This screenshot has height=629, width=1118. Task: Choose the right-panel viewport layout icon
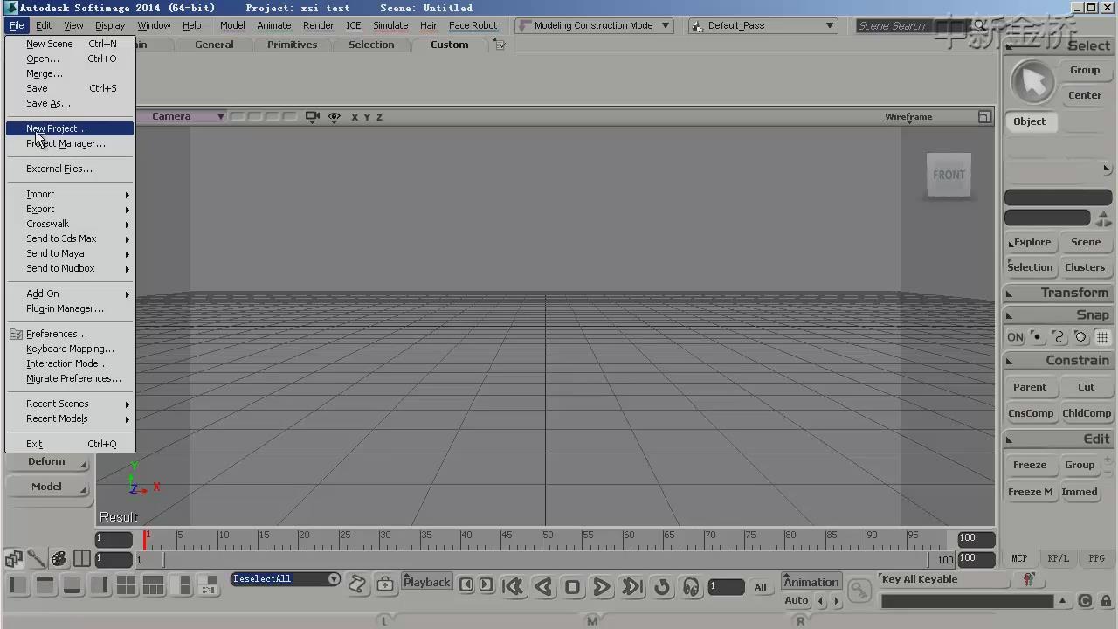(100, 584)
